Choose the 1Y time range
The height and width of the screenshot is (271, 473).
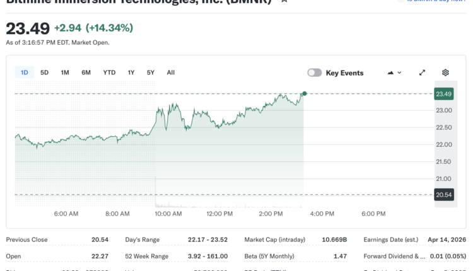[131, 72]
